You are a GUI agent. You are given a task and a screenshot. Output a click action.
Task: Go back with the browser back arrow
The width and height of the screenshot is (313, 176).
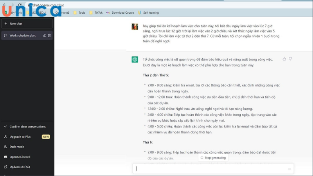pos(4,5)
